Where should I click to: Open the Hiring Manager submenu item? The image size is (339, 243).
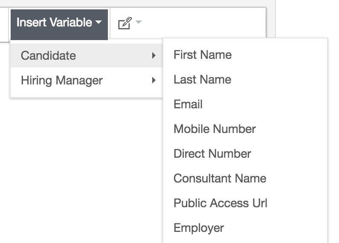pos(62,80)
